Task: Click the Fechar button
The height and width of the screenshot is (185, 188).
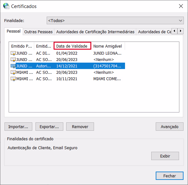Action: click(x=169, y=176)
